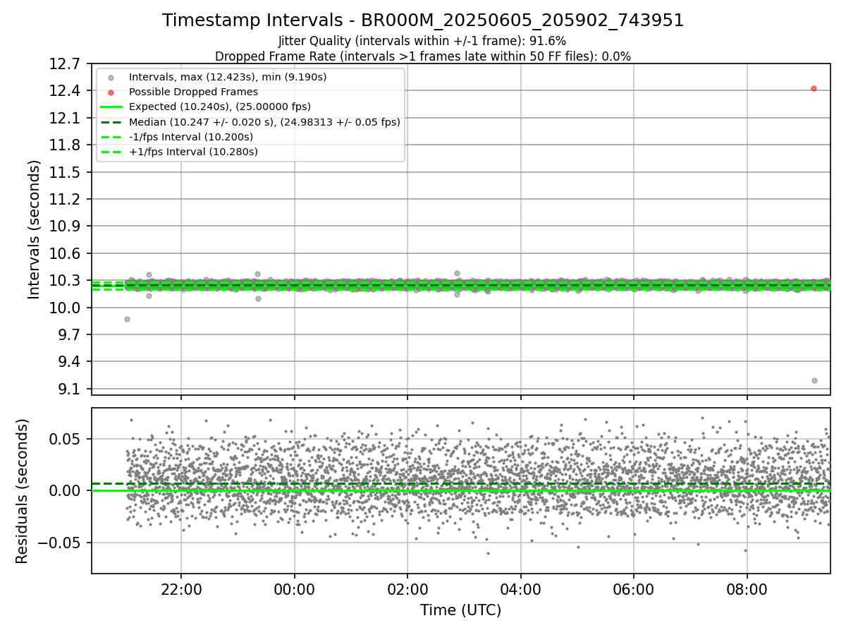The height and width of the screenshot is (635, 846).
Task: Click legend entry +1/fps Interval (10.280s)
Action: click(193, 151)
